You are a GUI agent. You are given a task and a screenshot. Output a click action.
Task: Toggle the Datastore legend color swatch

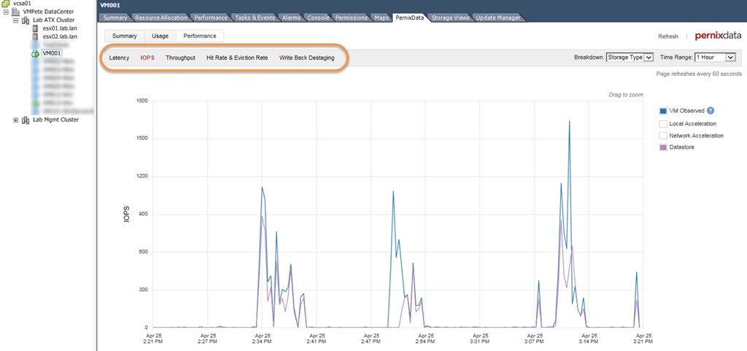click(x=662, y=147)
